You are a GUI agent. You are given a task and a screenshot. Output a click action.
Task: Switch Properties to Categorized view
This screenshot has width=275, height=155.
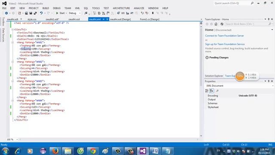click(x=207, y=91)
